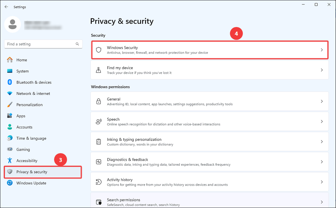The height and width of the screenshot is (208, 336).
Task: Click the Network wifi icon in sidebar
Action: click(x=10, y=94)
